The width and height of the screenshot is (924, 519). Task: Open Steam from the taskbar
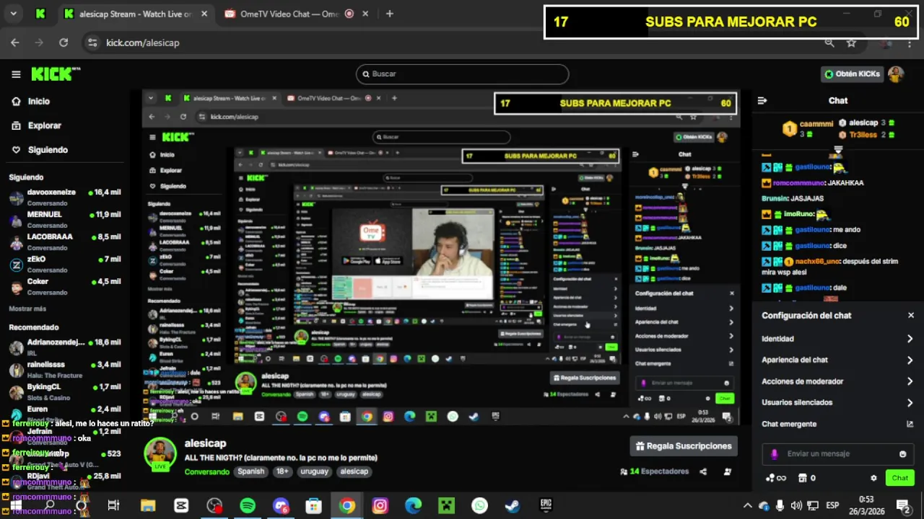513,506
